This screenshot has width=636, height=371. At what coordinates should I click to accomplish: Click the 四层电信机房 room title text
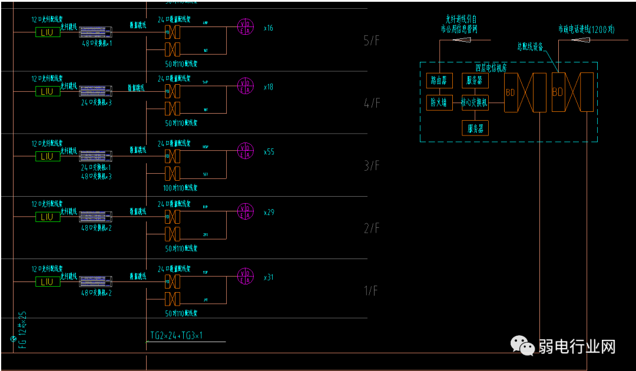coord(490,68)
